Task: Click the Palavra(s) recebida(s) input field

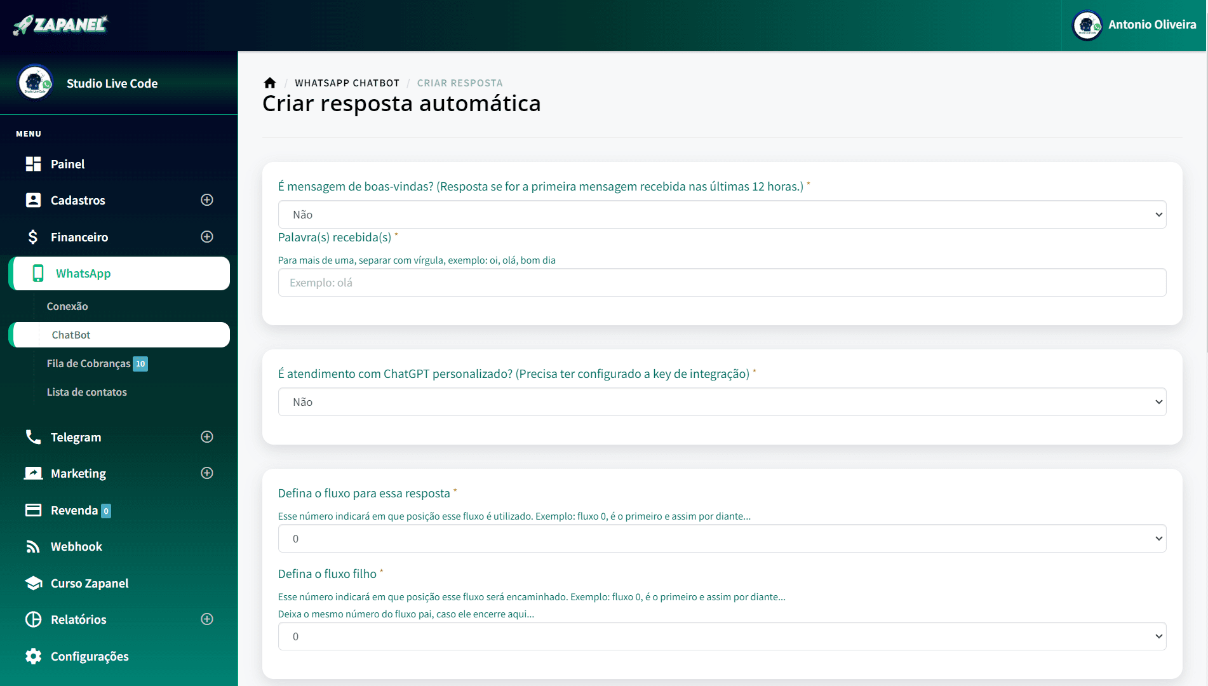Action: point(721,283)
